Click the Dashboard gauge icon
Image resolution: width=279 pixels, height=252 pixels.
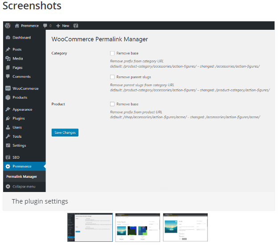[x=8, y=37]
